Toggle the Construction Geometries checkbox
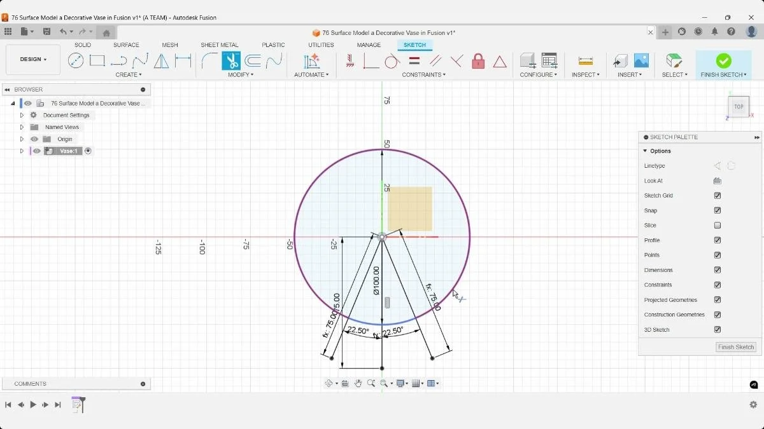The width and height of the screenshot is (764, 429). [x=718, y=315]
